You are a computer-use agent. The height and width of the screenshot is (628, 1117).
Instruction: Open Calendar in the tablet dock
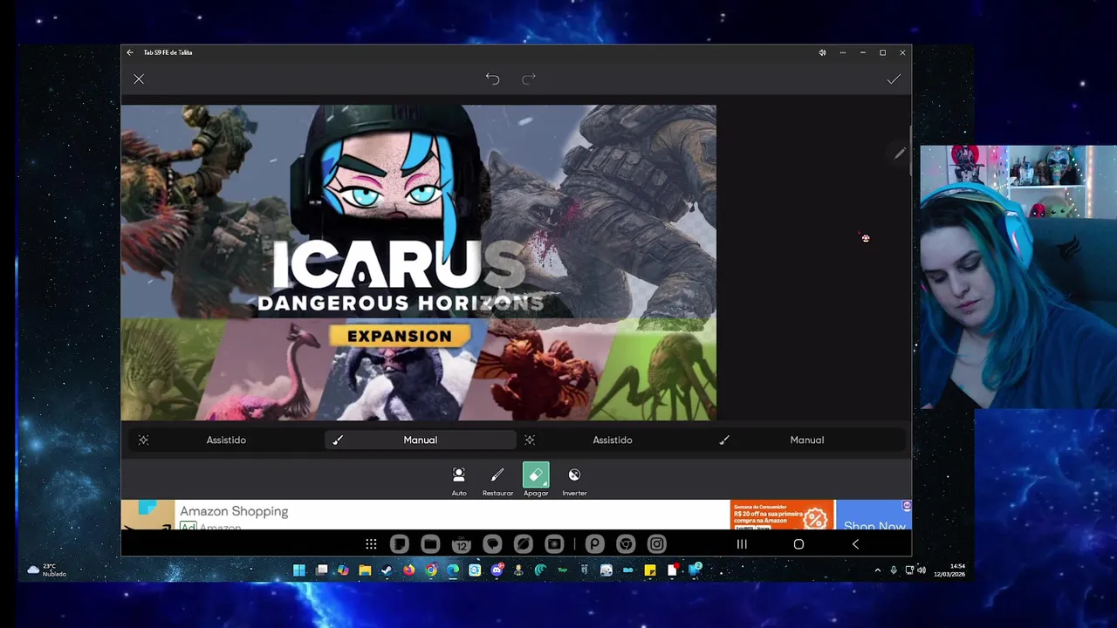(x=461, y=544)
